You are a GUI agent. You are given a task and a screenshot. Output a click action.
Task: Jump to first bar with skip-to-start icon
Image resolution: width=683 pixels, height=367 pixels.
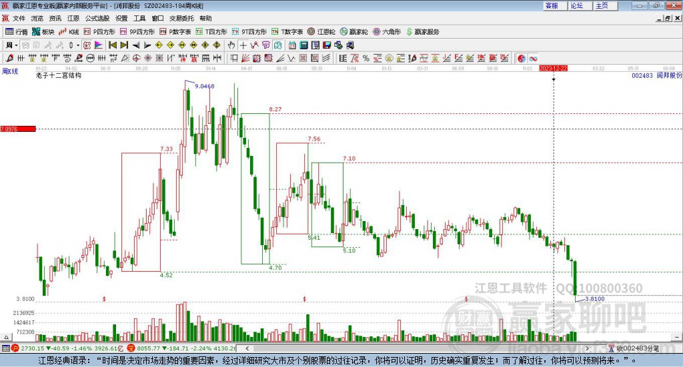pos(112,45)
